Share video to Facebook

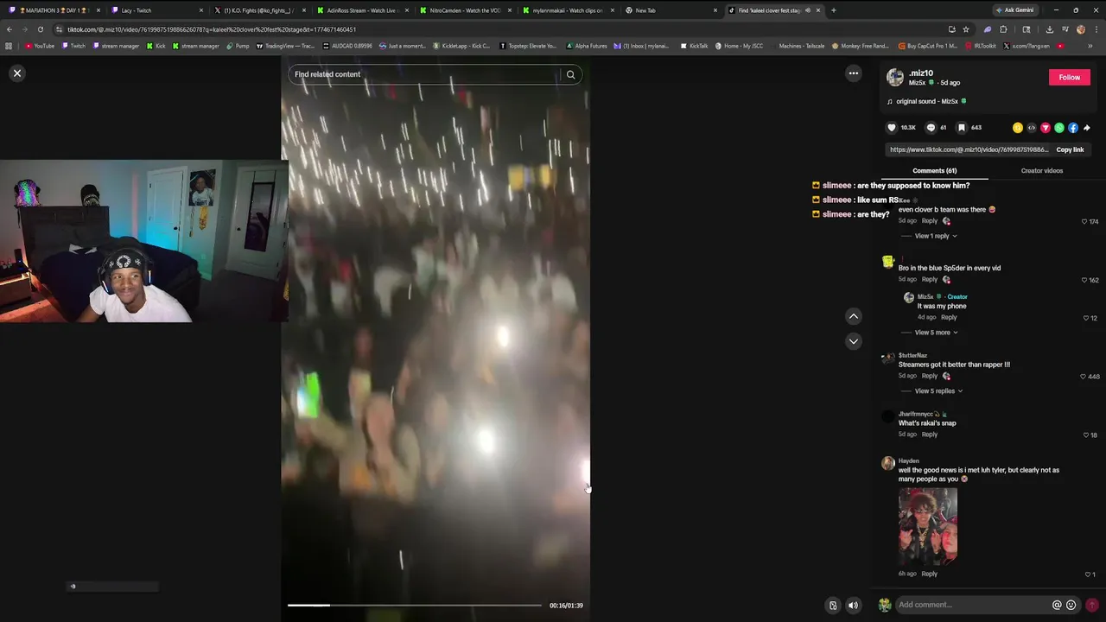point(1073,128)
